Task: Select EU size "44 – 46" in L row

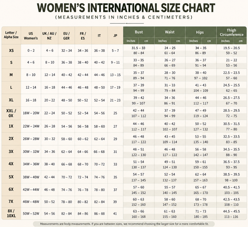Action: pos(67,87)
